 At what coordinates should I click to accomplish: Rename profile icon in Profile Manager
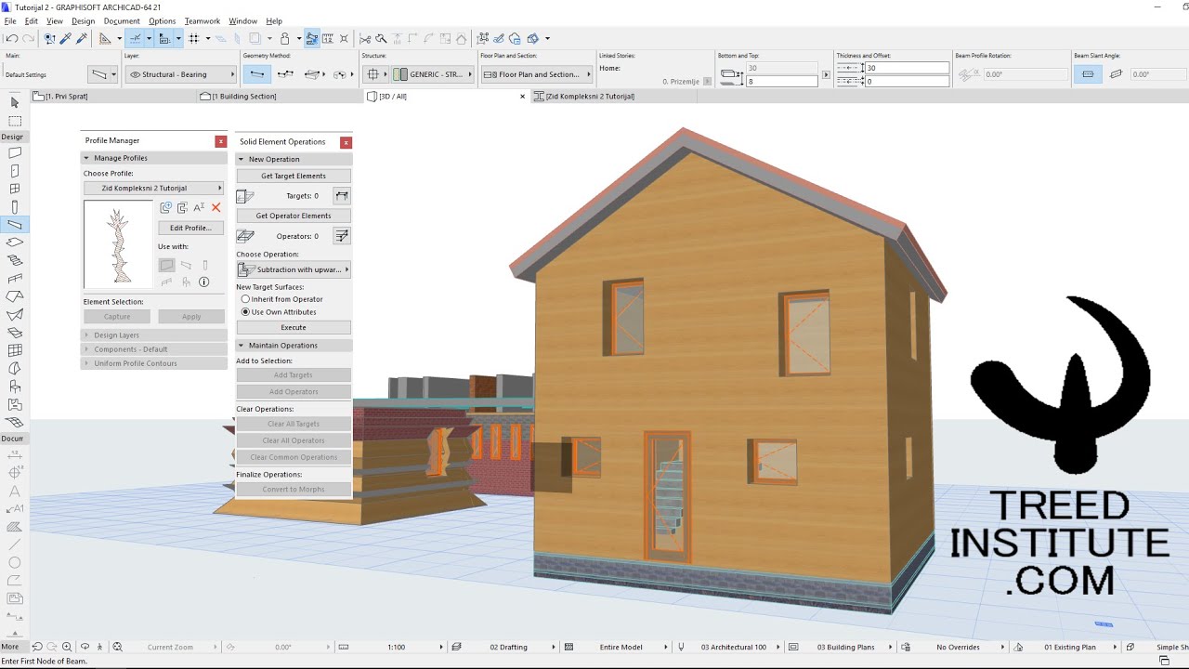(199, 208)
